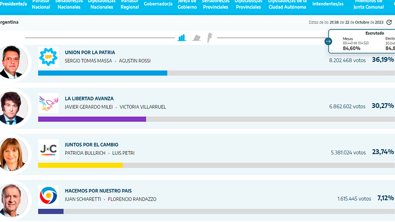Click the clock history icon beside the date

389,22
